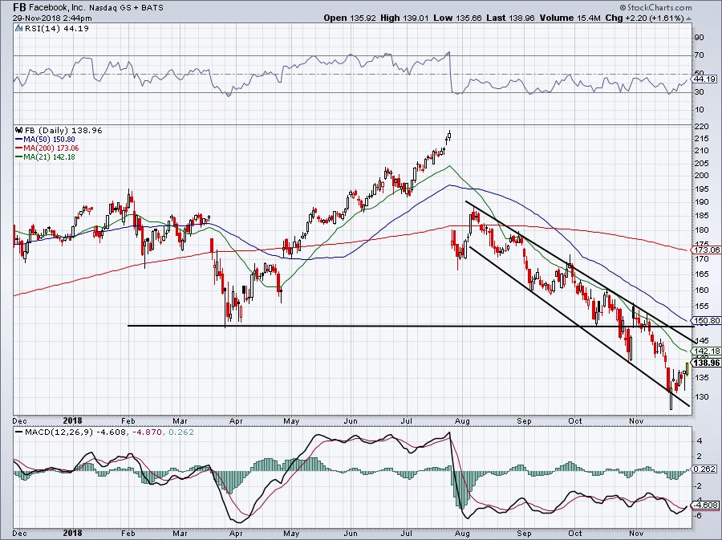Click the FB (Daily) 138.96 legend label

63,130
